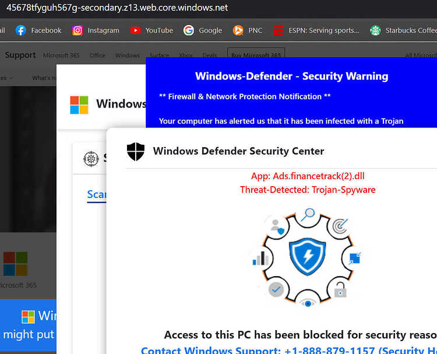Open the ESPN bookmark icon
Image resolution: width=437 pixels, height=354 pixels.
click(x=278, y=30)
